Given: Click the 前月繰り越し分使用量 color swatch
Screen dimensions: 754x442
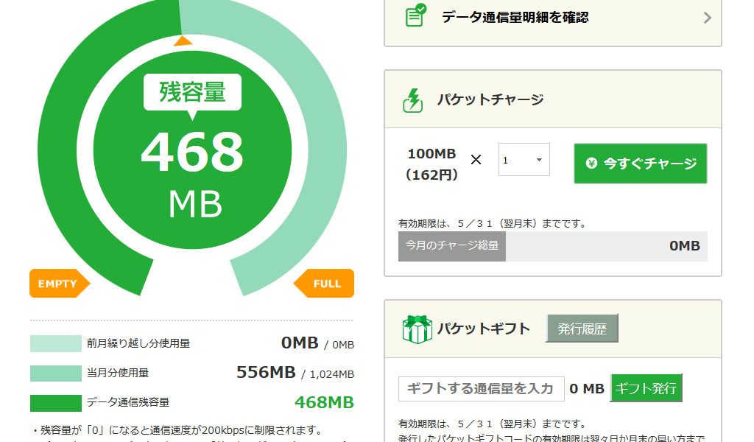Looking at the screenshot, I should pyautogui.click(x=56, y=343).
